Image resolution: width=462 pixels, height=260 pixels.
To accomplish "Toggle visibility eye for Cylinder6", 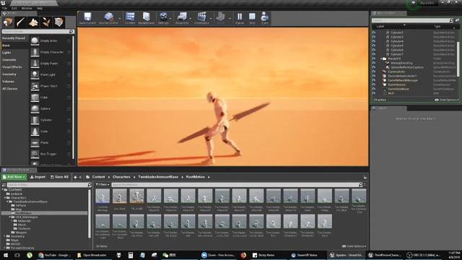I will pos(374,50).
